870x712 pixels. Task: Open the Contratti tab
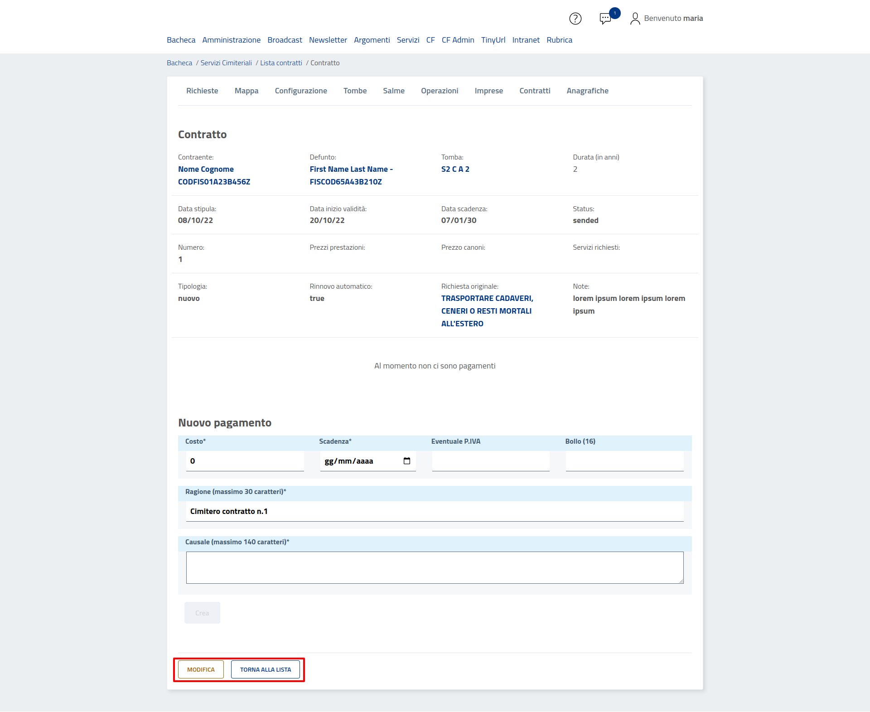pyautogui.click(x=535, y=91)
